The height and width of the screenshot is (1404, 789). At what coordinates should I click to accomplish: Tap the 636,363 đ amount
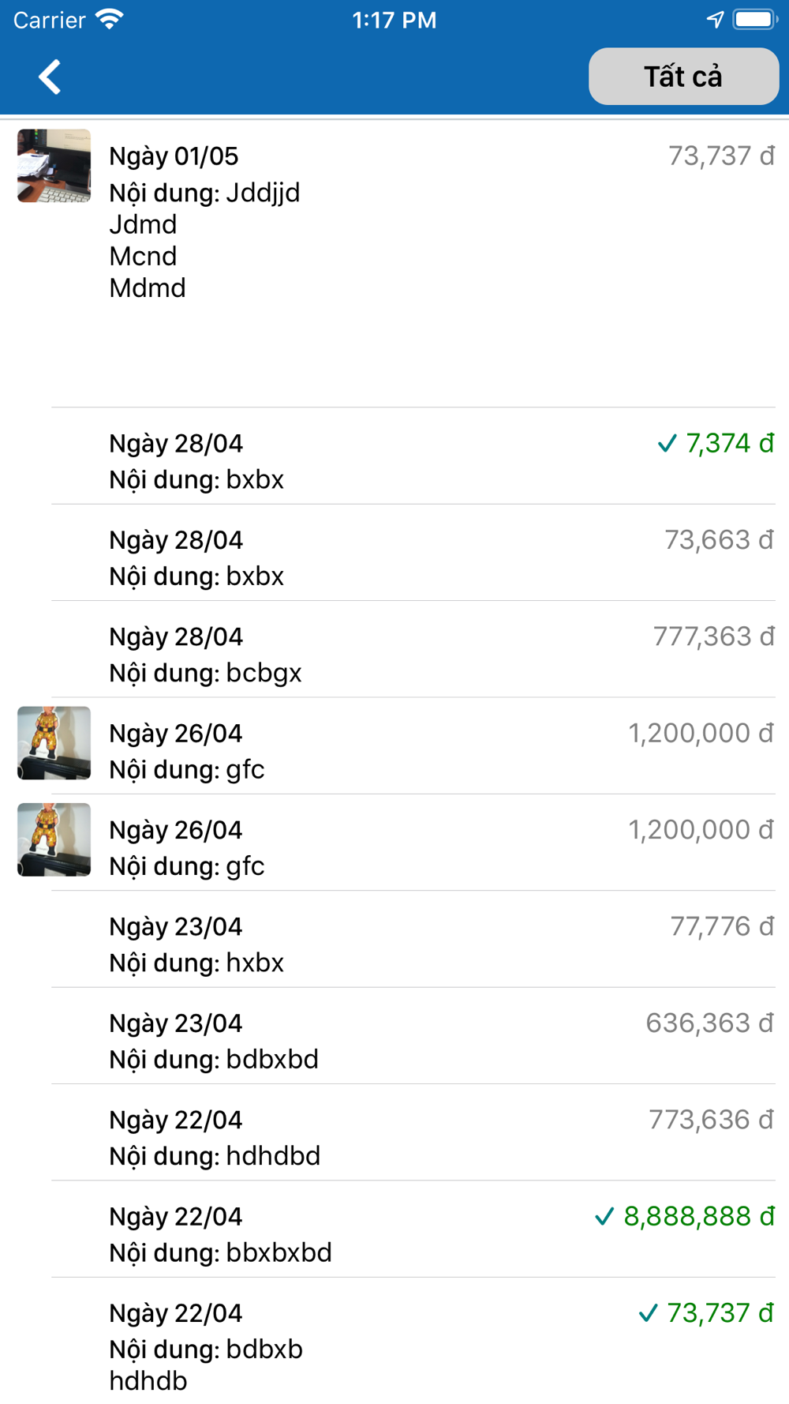click(x=709, y=1023)
